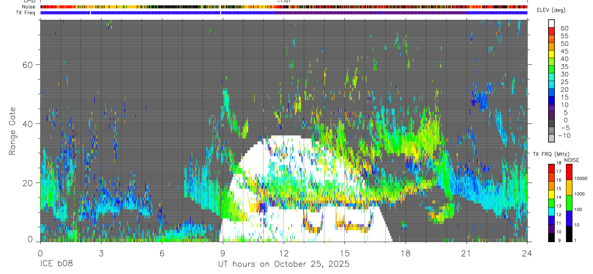Click the 'ICE b08' radar beam label
The image size is (593, 274).
pyautogui.click(x=56, y=264)
